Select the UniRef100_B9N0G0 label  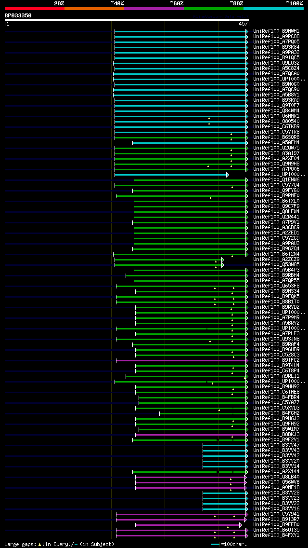click(276, 84)
